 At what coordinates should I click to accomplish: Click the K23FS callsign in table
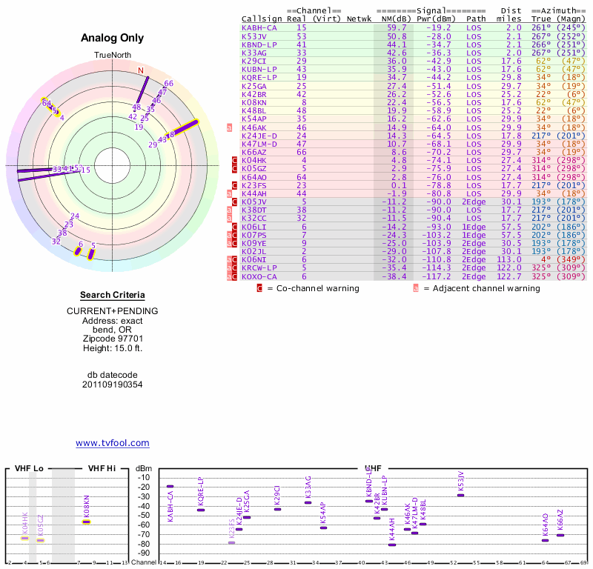point(254,186)
